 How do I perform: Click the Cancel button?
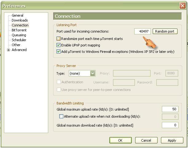pyautogui.click(x=146, y=140)
